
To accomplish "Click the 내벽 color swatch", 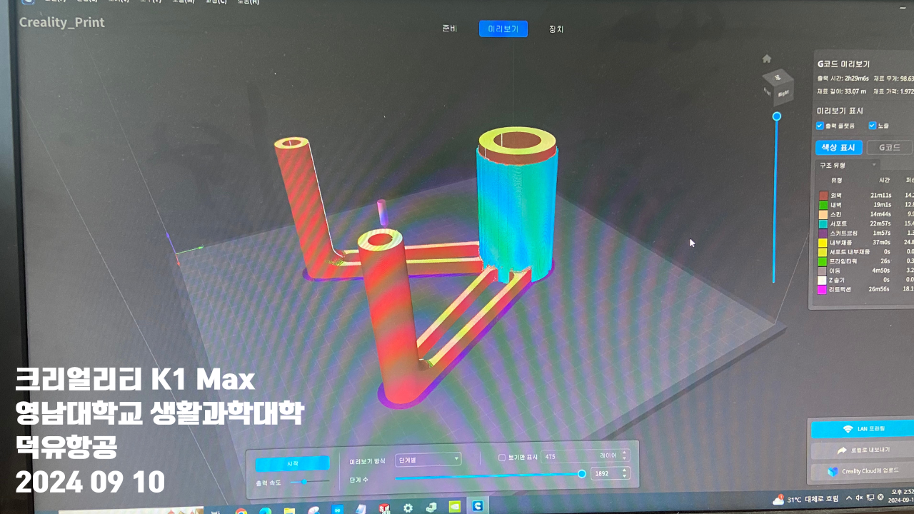I will [x=823, y=205].
